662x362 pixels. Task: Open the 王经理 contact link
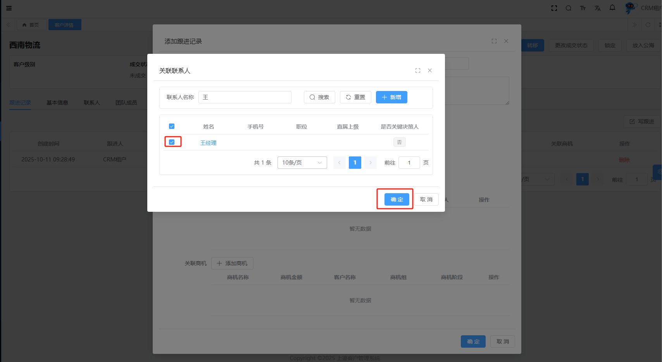(x=208, y=143)
